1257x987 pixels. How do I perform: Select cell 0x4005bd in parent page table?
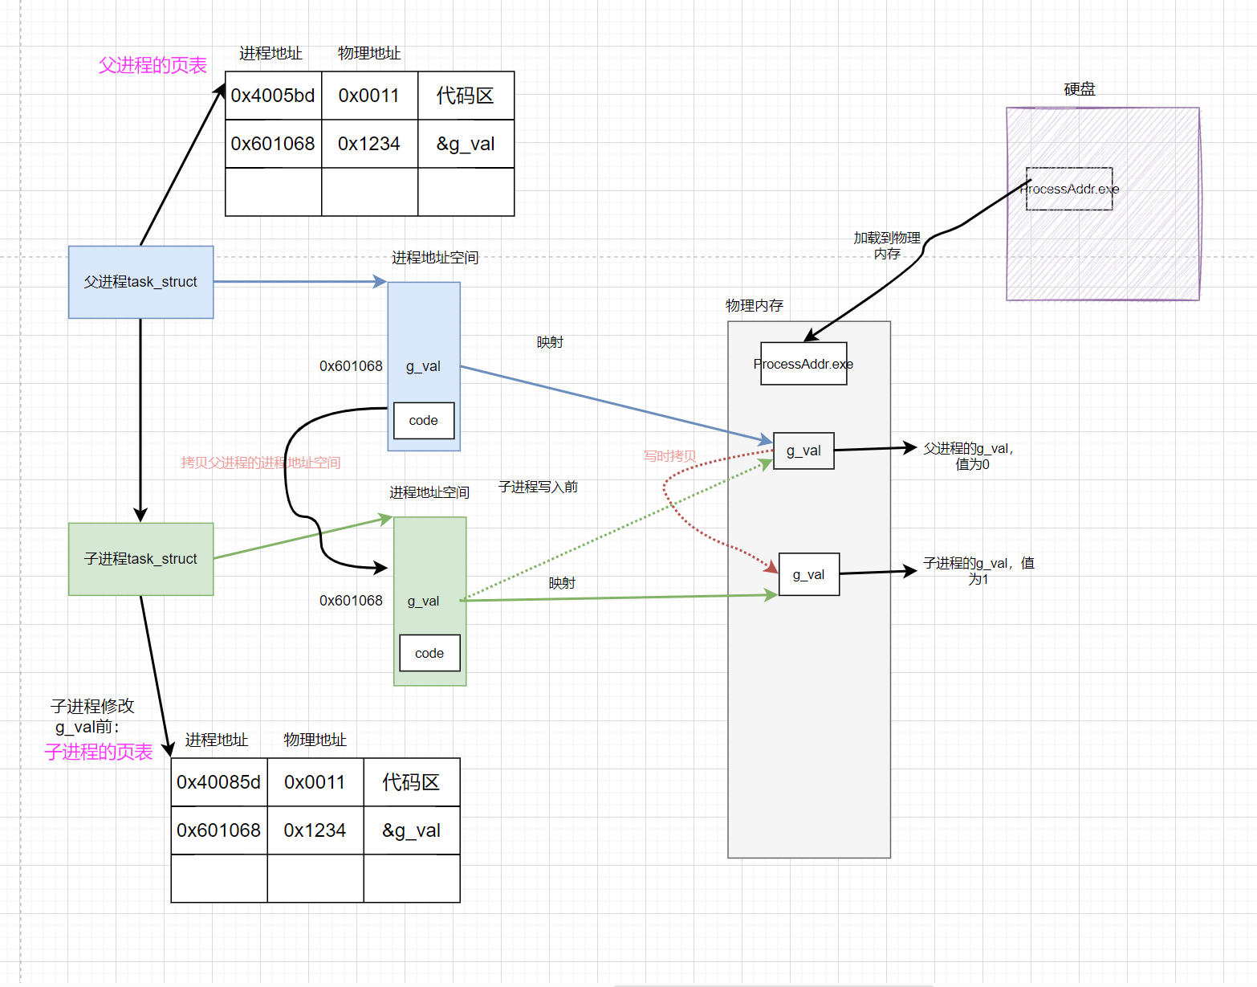pyautogui.click(x=273, y=96)
